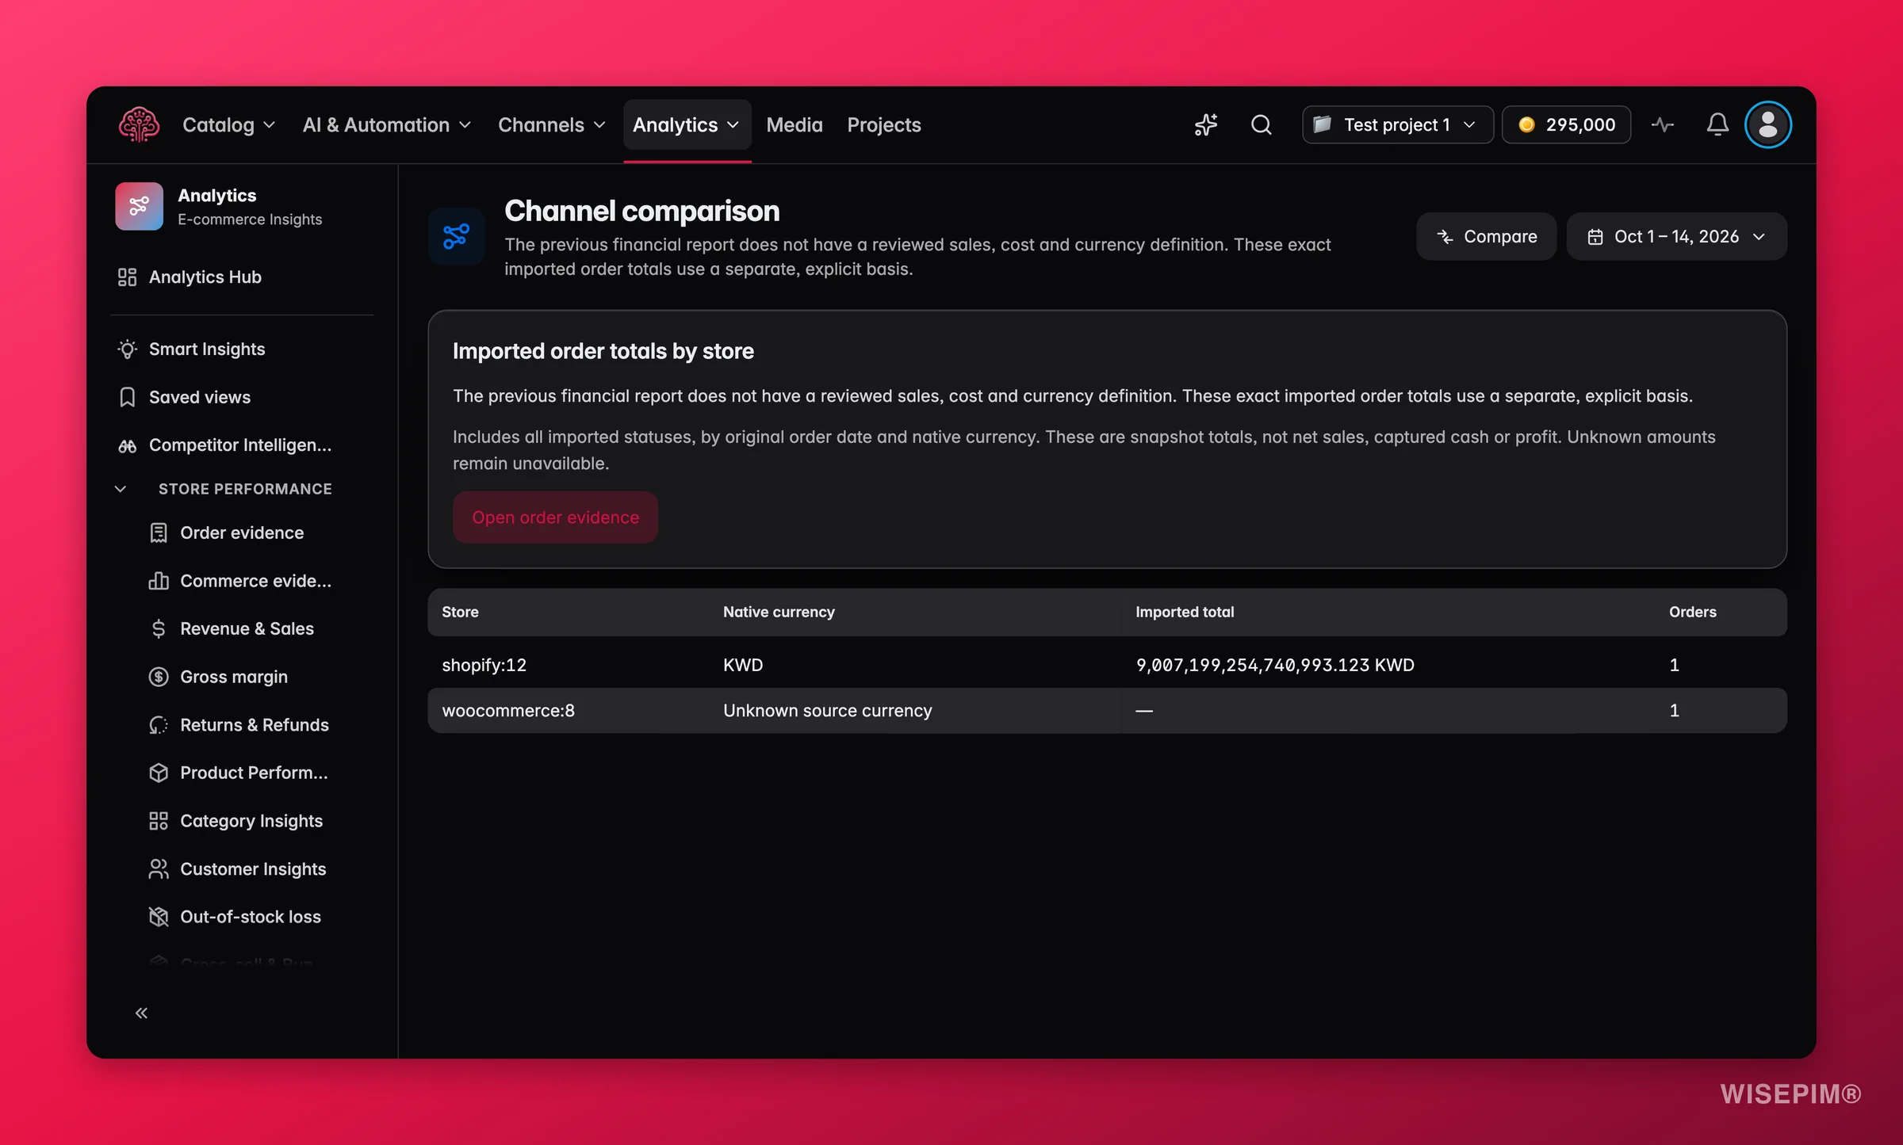Click Open order evidence button
This screenshot has height=1145, width=1903.
click(x=555, y=517)
